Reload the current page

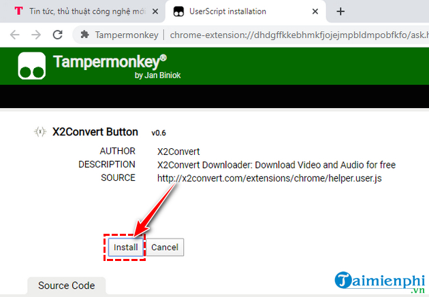(58, 35)
